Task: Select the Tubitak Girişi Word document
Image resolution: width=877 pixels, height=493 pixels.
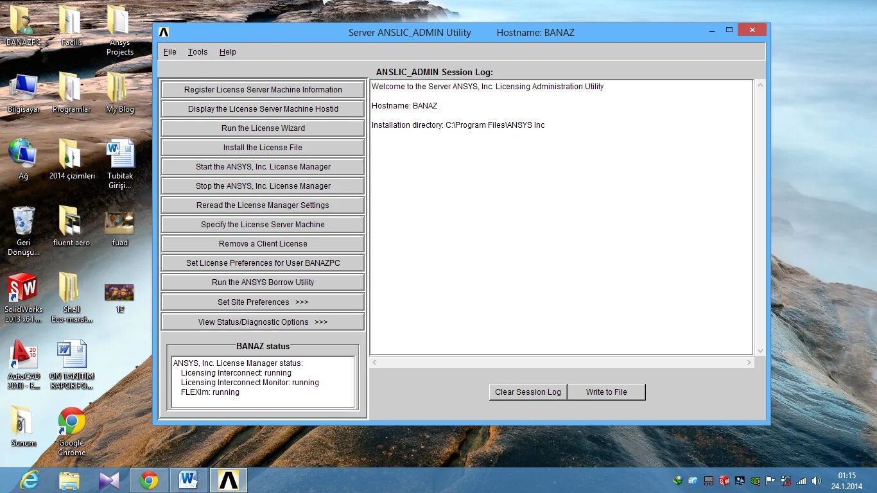Action: (119, 164)
